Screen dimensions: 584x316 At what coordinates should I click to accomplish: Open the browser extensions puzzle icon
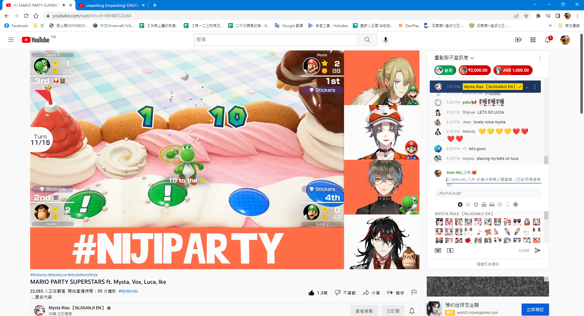(538, 16)
